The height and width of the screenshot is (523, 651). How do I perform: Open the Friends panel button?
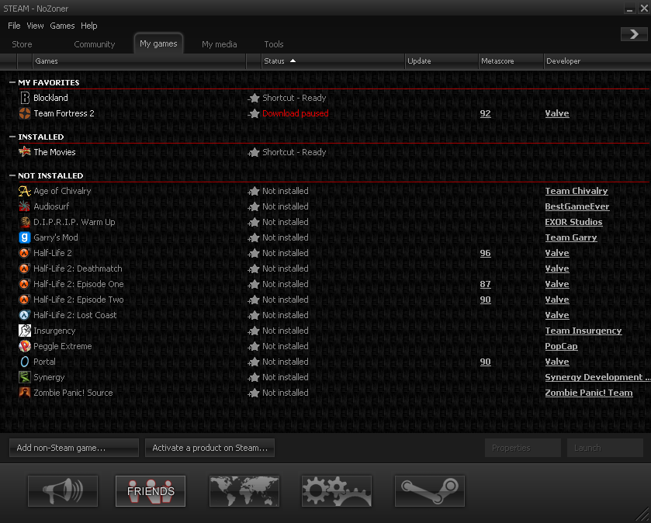(151, 491)
